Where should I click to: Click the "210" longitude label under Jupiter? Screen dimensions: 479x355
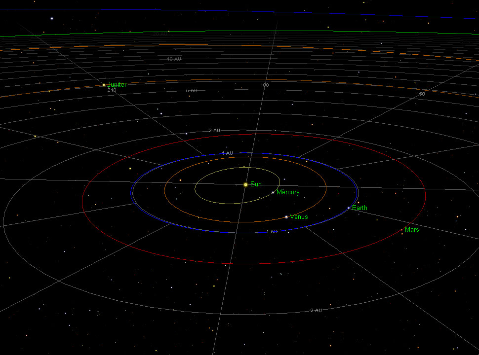click(112, 90)
